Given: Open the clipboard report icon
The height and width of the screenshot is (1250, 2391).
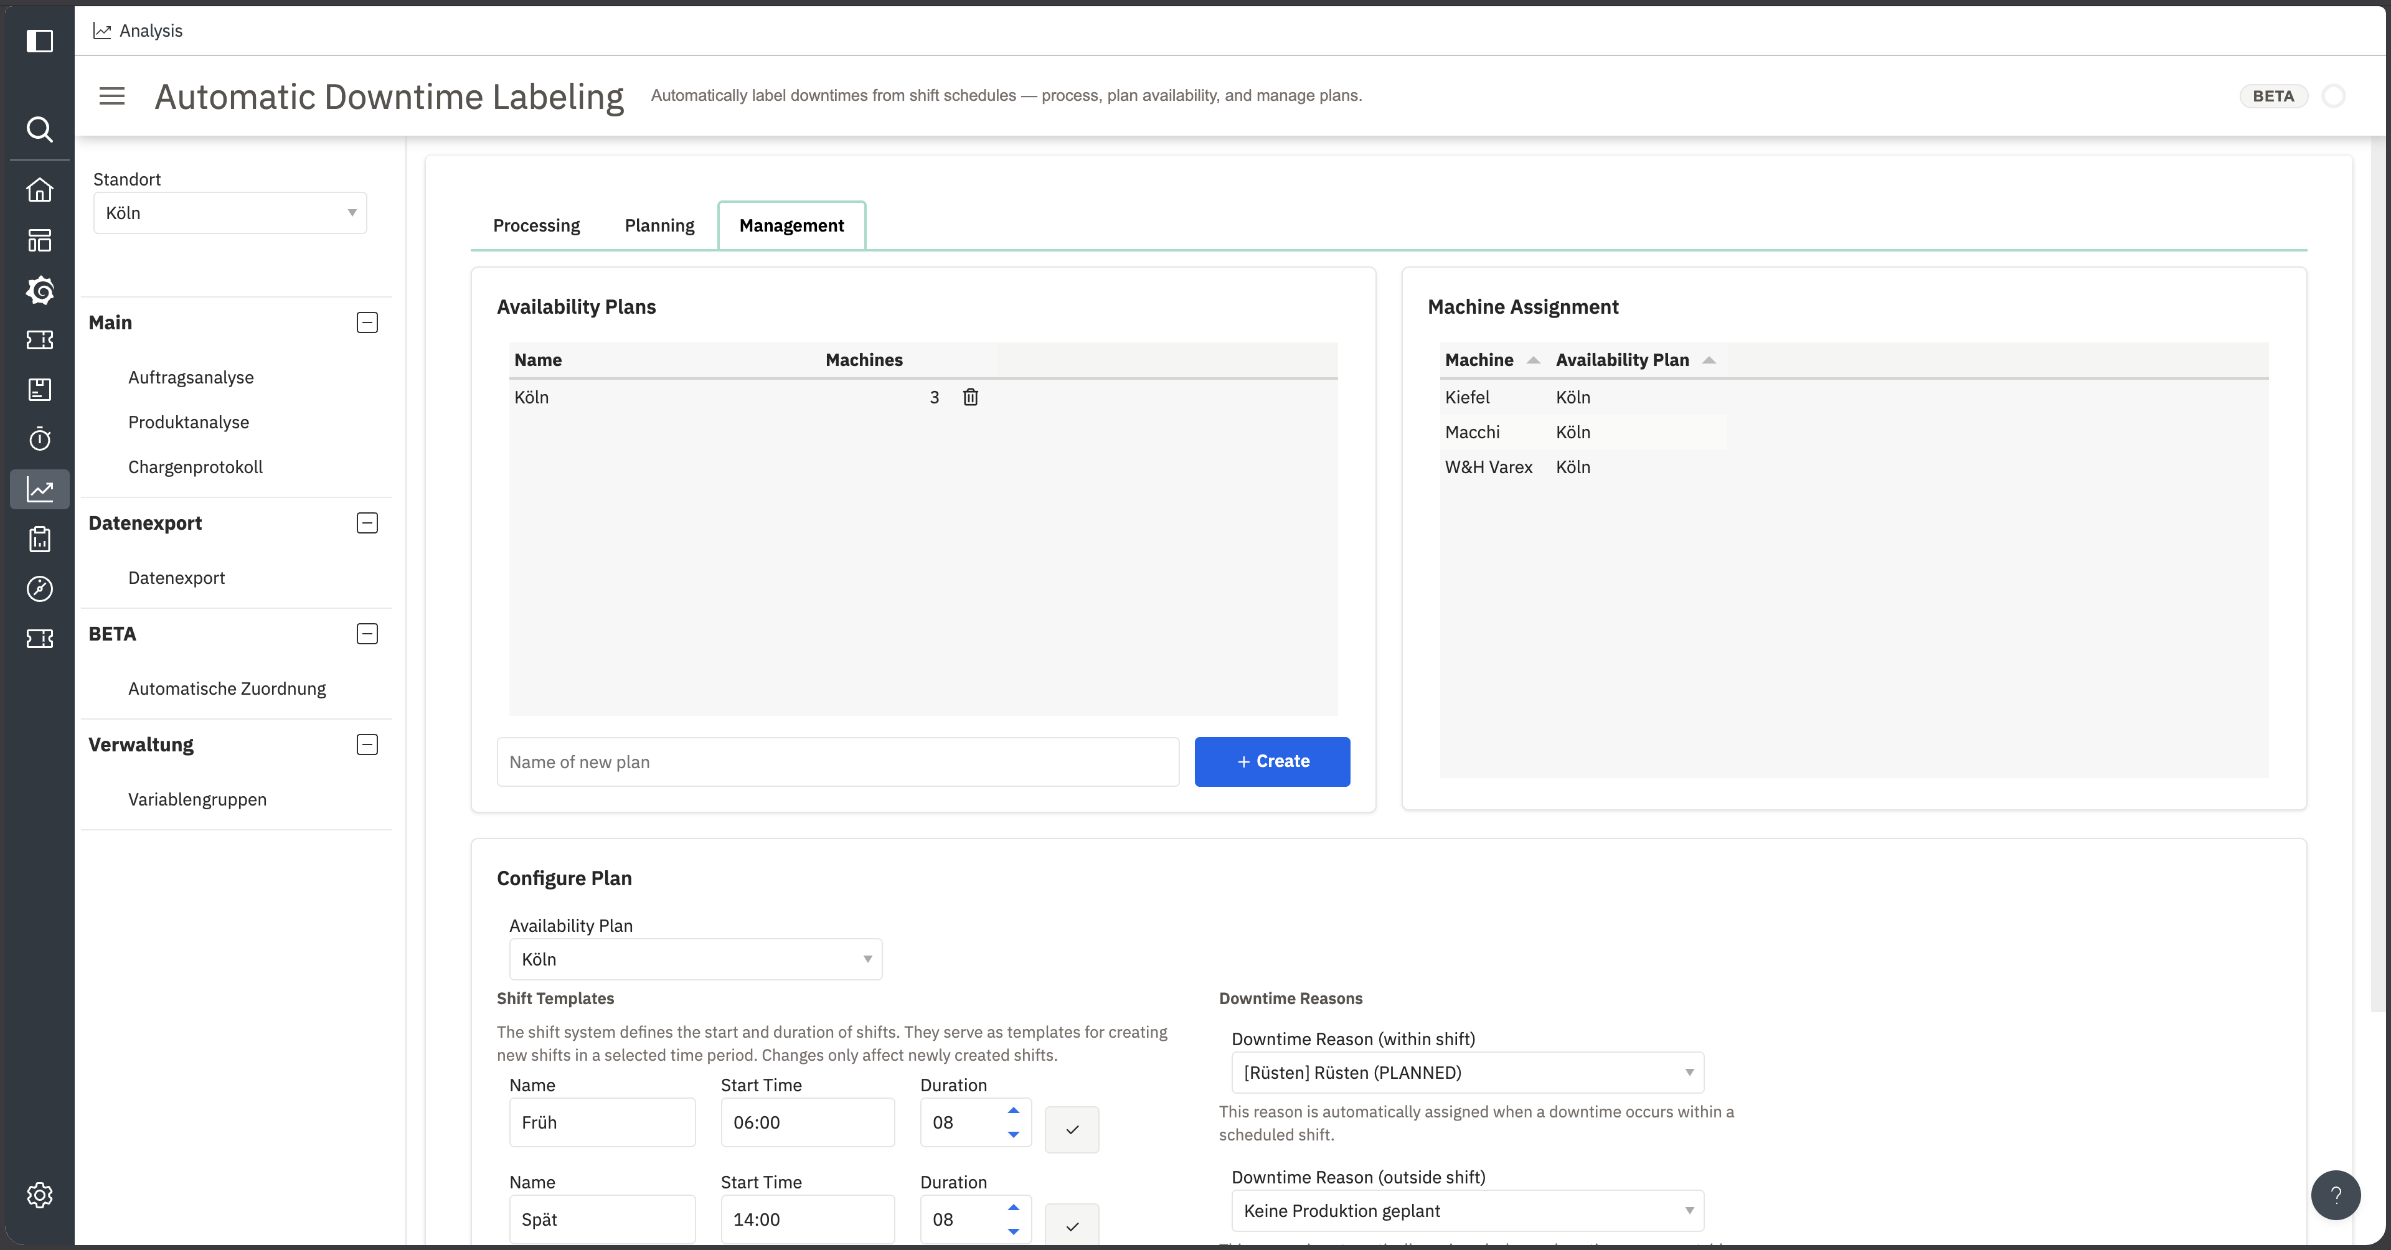Looking at the screenshot, I should click(39, 539).
